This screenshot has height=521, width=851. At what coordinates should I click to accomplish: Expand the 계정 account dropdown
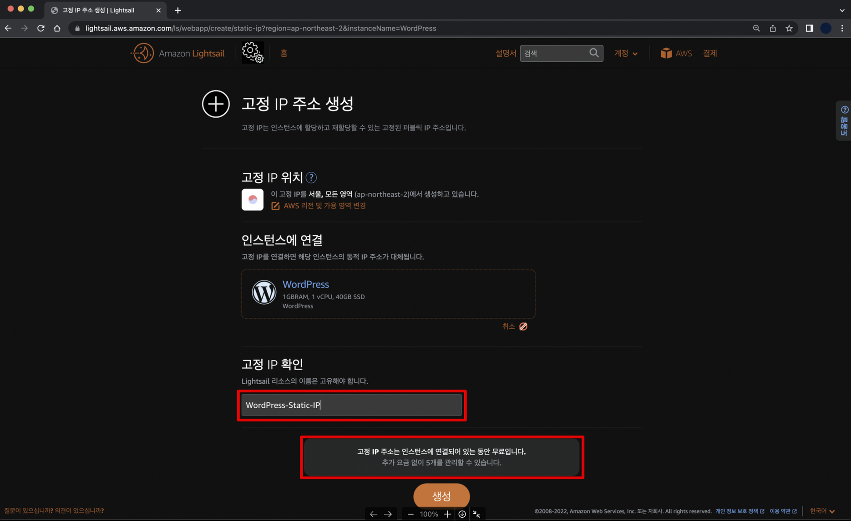click(x=626, y=53)
